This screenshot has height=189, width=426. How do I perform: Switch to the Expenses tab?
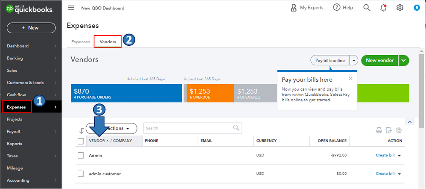tap(81, 42)
